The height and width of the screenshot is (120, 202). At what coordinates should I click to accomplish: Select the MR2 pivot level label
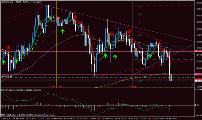[x=140, y=14]
